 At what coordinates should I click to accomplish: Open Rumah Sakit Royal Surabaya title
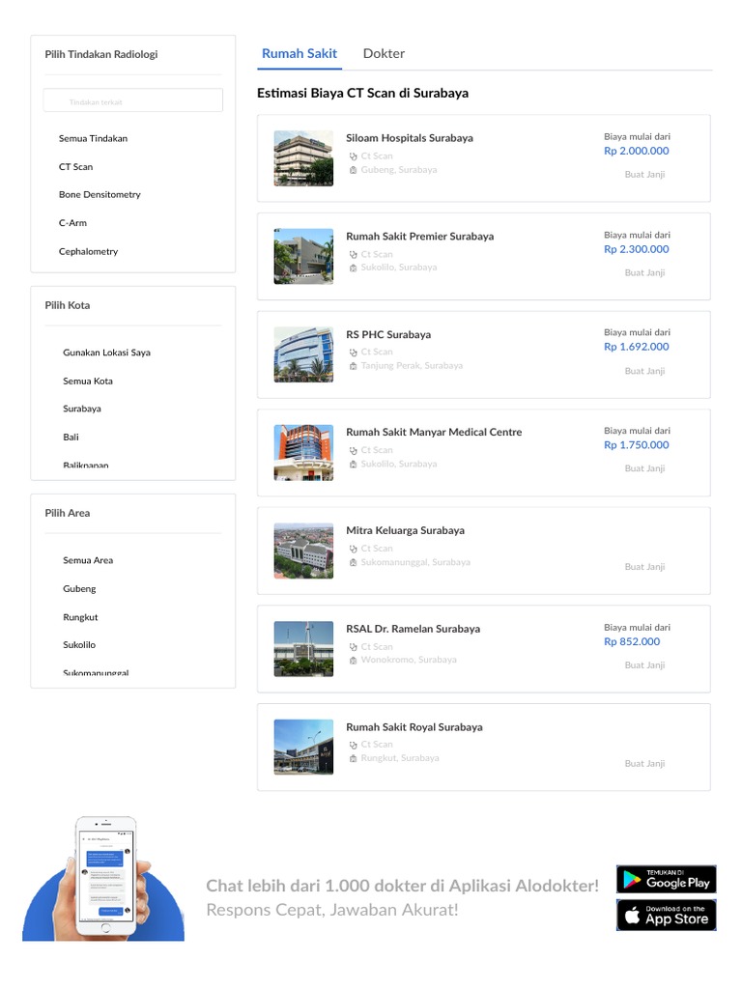tap(414, 726)
